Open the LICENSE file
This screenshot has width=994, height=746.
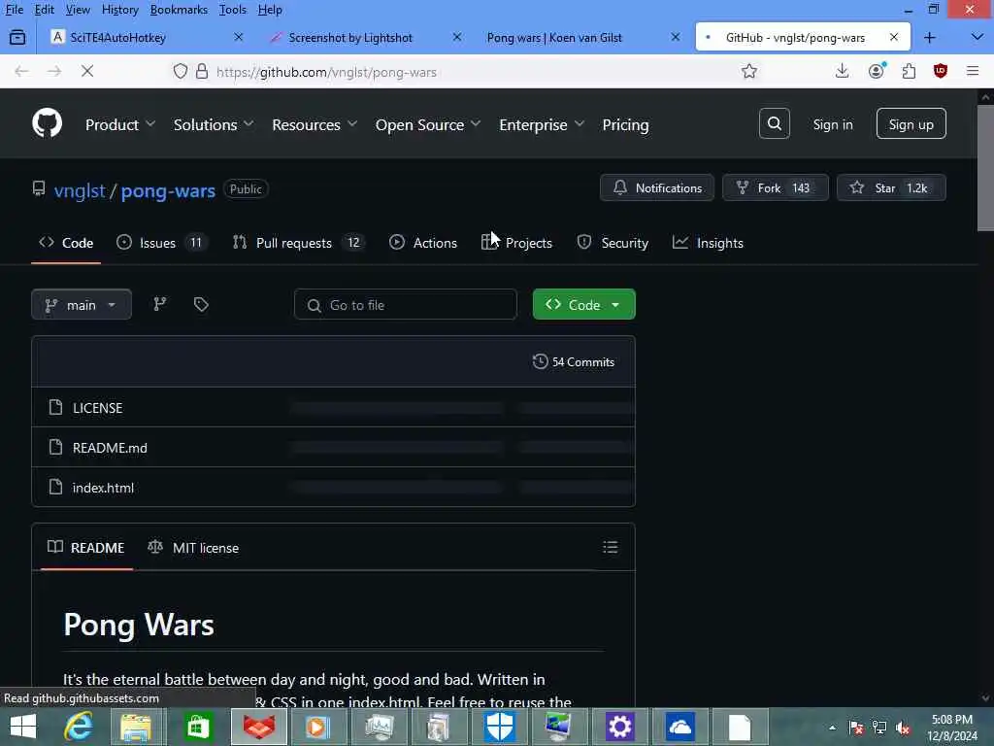98,408
